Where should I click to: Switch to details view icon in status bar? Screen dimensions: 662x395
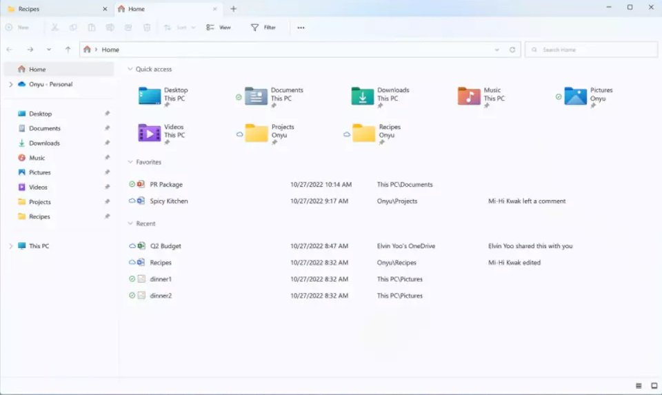pos(639,386)
